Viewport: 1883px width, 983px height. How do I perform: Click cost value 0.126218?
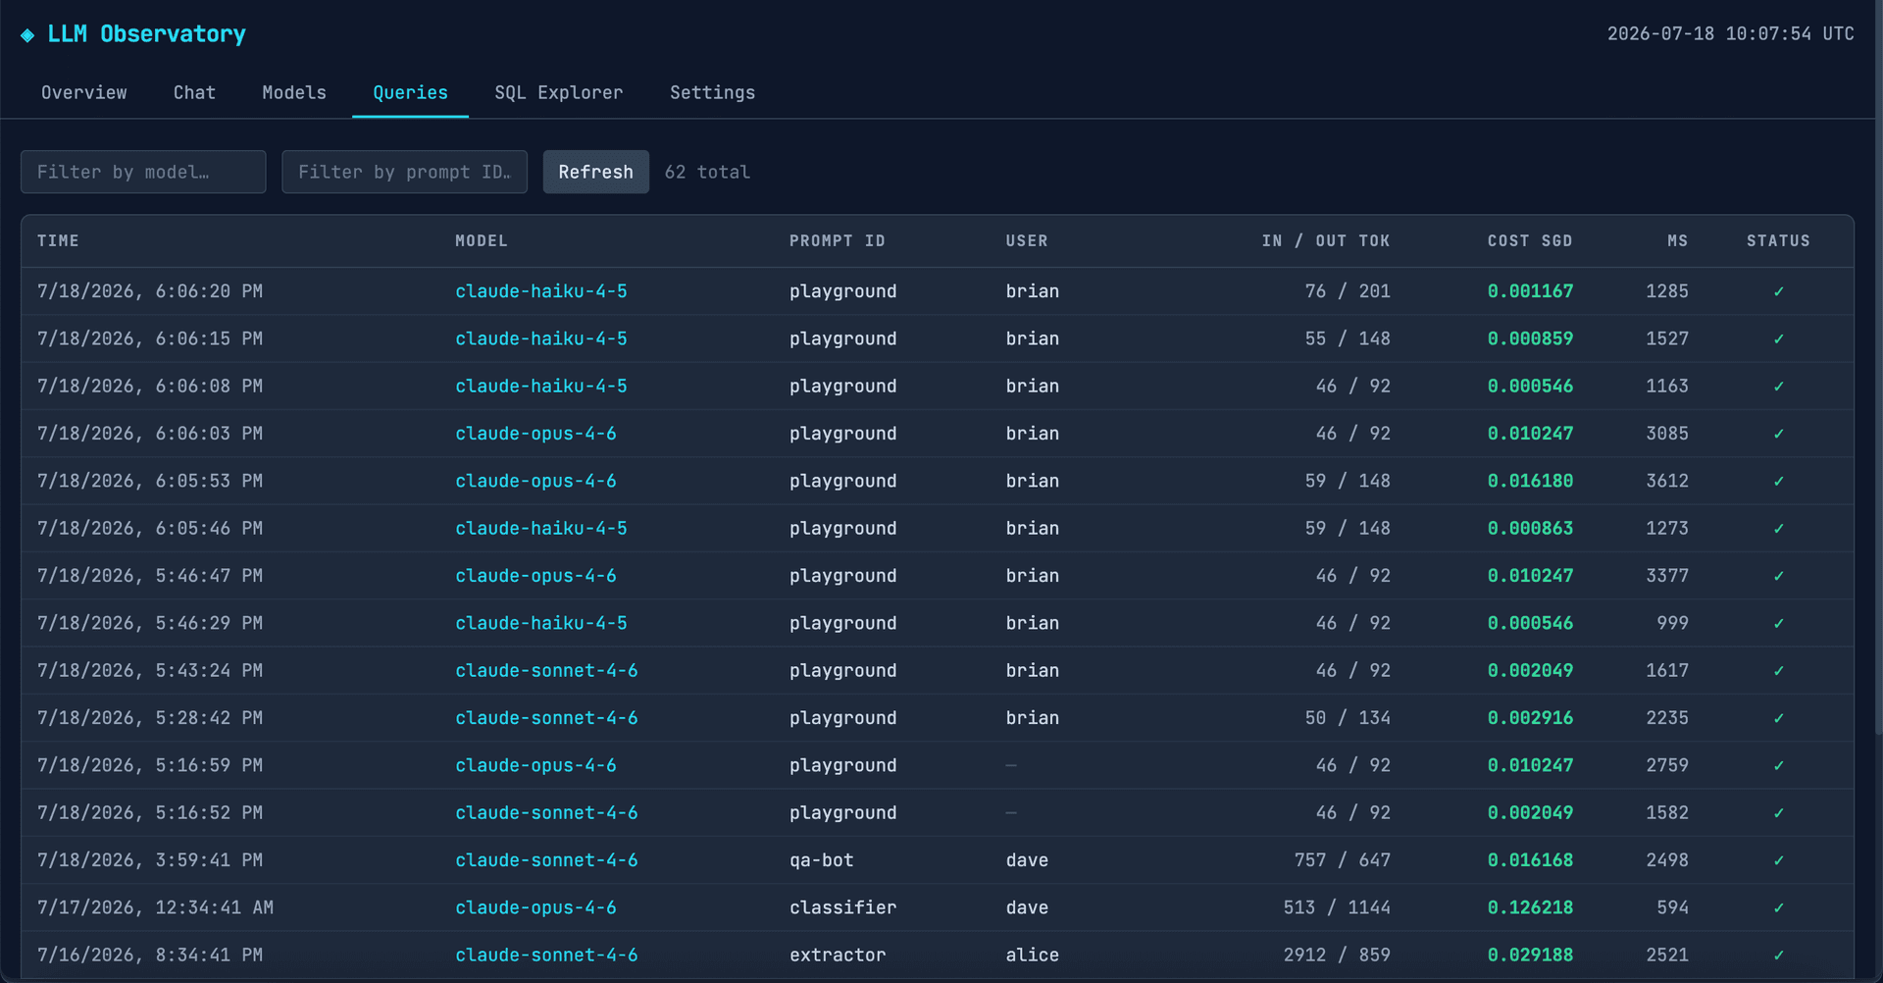[x=1530, y=907]
